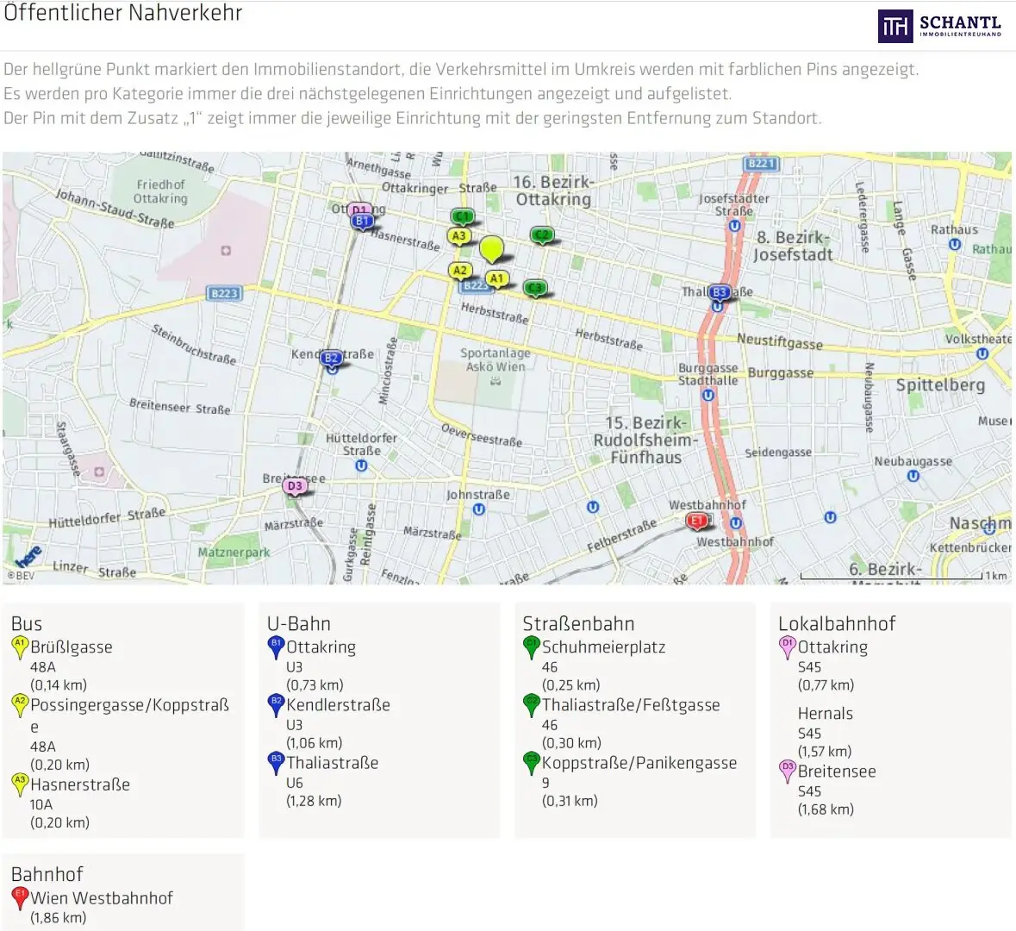
Task: Click "Wien Westbahnhof" in the Bahnhof list
Action: tap(102, 898)
